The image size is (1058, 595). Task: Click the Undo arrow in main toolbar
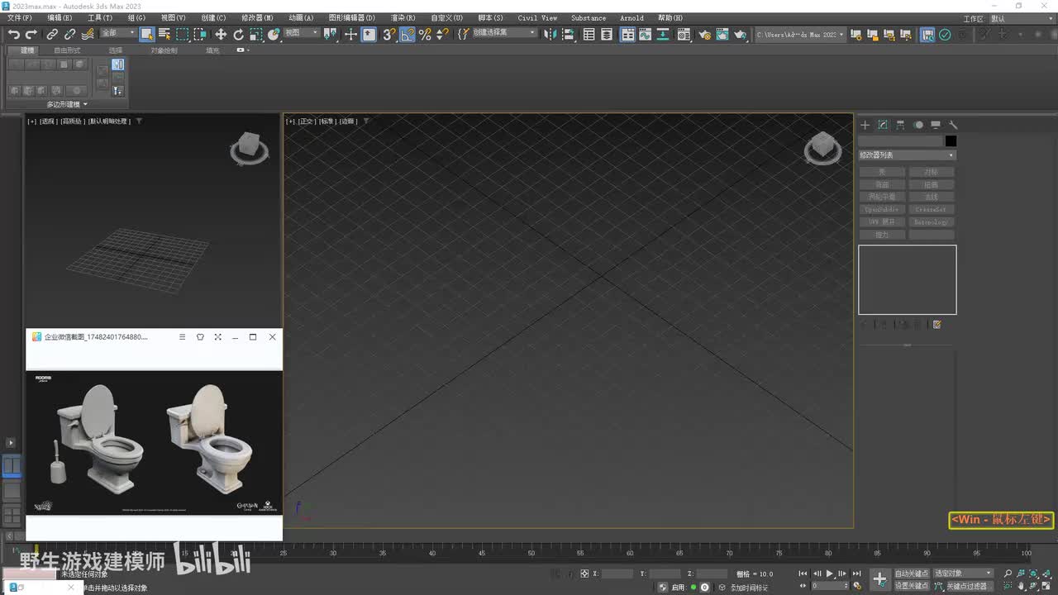tap(14, 35)
